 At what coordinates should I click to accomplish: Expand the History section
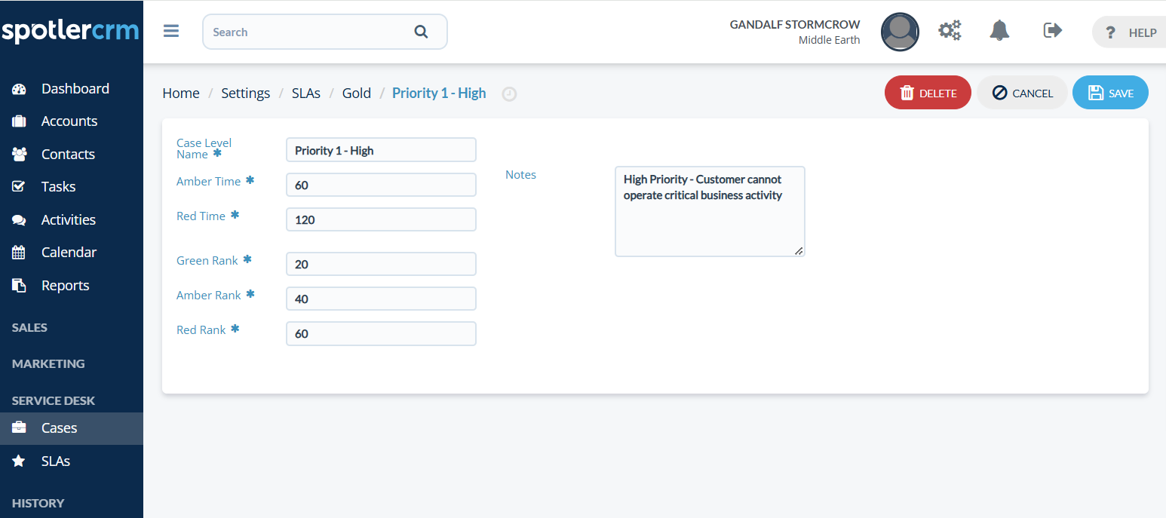tap(38, 503)
